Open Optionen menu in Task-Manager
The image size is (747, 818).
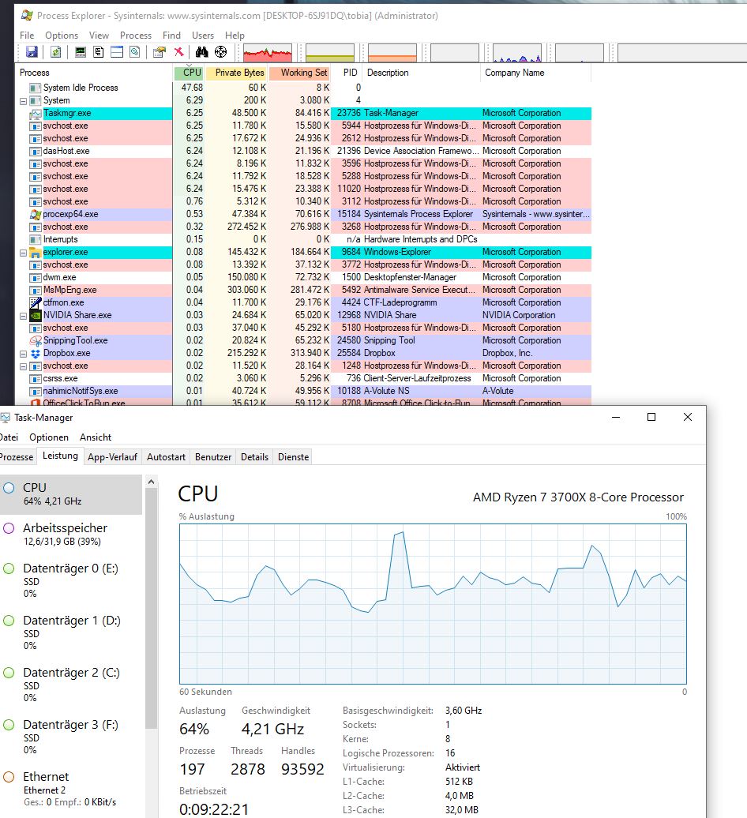coord(49,437)
